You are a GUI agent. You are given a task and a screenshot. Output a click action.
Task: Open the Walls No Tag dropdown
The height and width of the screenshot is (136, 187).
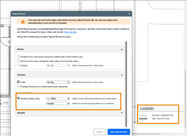58,82
